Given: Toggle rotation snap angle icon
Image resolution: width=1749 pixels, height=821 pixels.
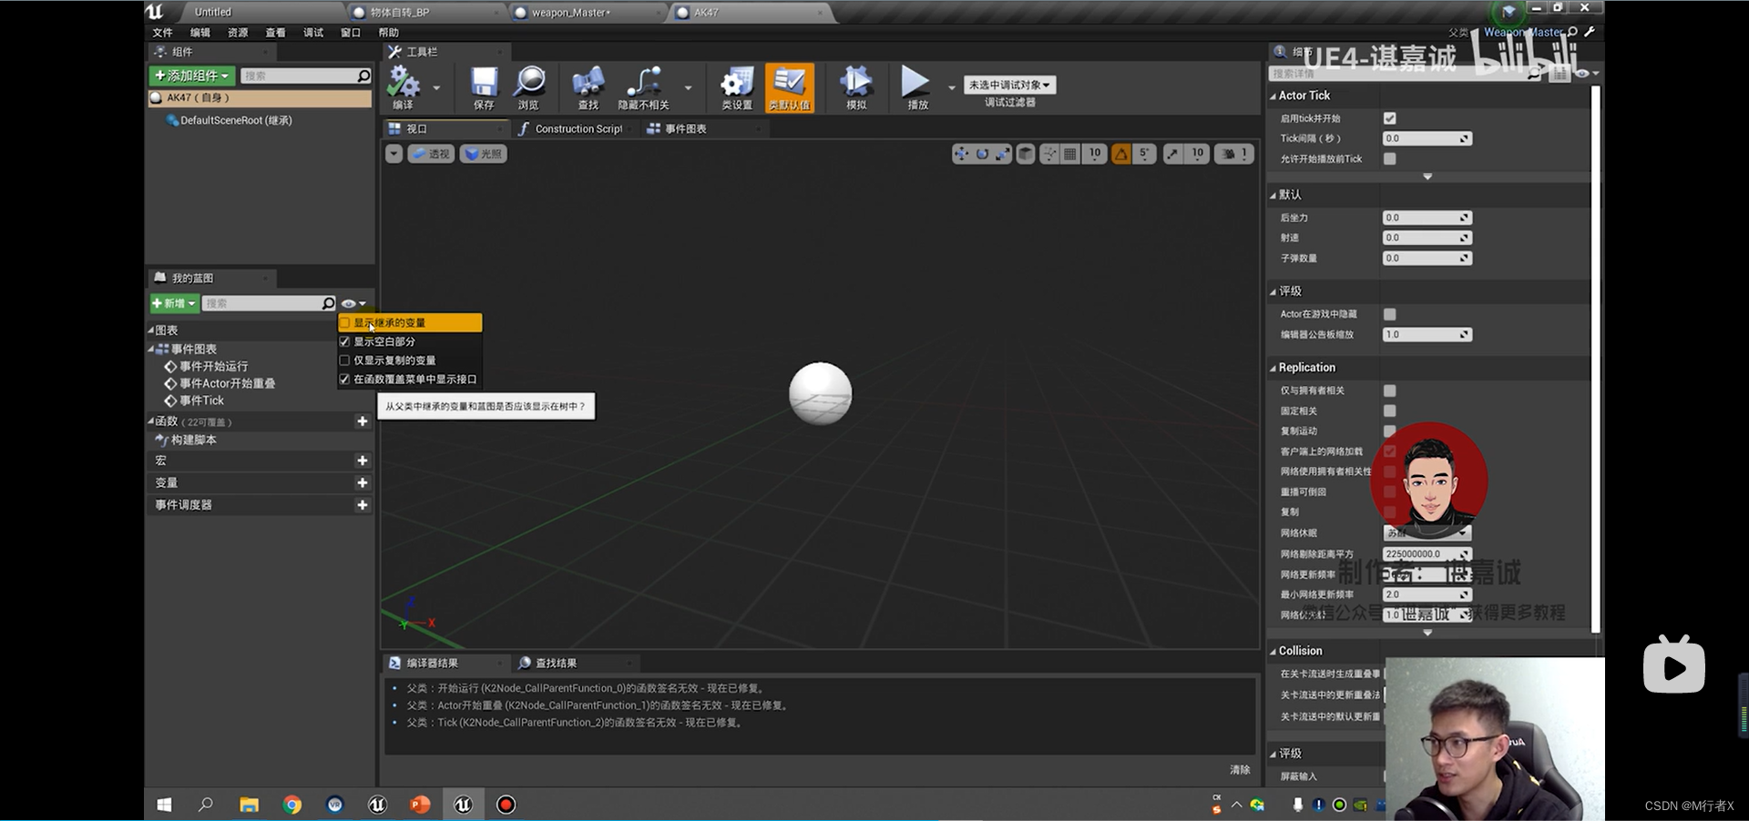Looking at the screenshot, I should click(1121, 154).
